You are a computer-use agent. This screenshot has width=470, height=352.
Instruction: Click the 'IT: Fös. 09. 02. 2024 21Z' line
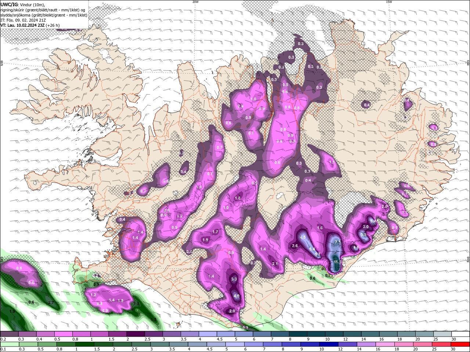tap(23, 20)
